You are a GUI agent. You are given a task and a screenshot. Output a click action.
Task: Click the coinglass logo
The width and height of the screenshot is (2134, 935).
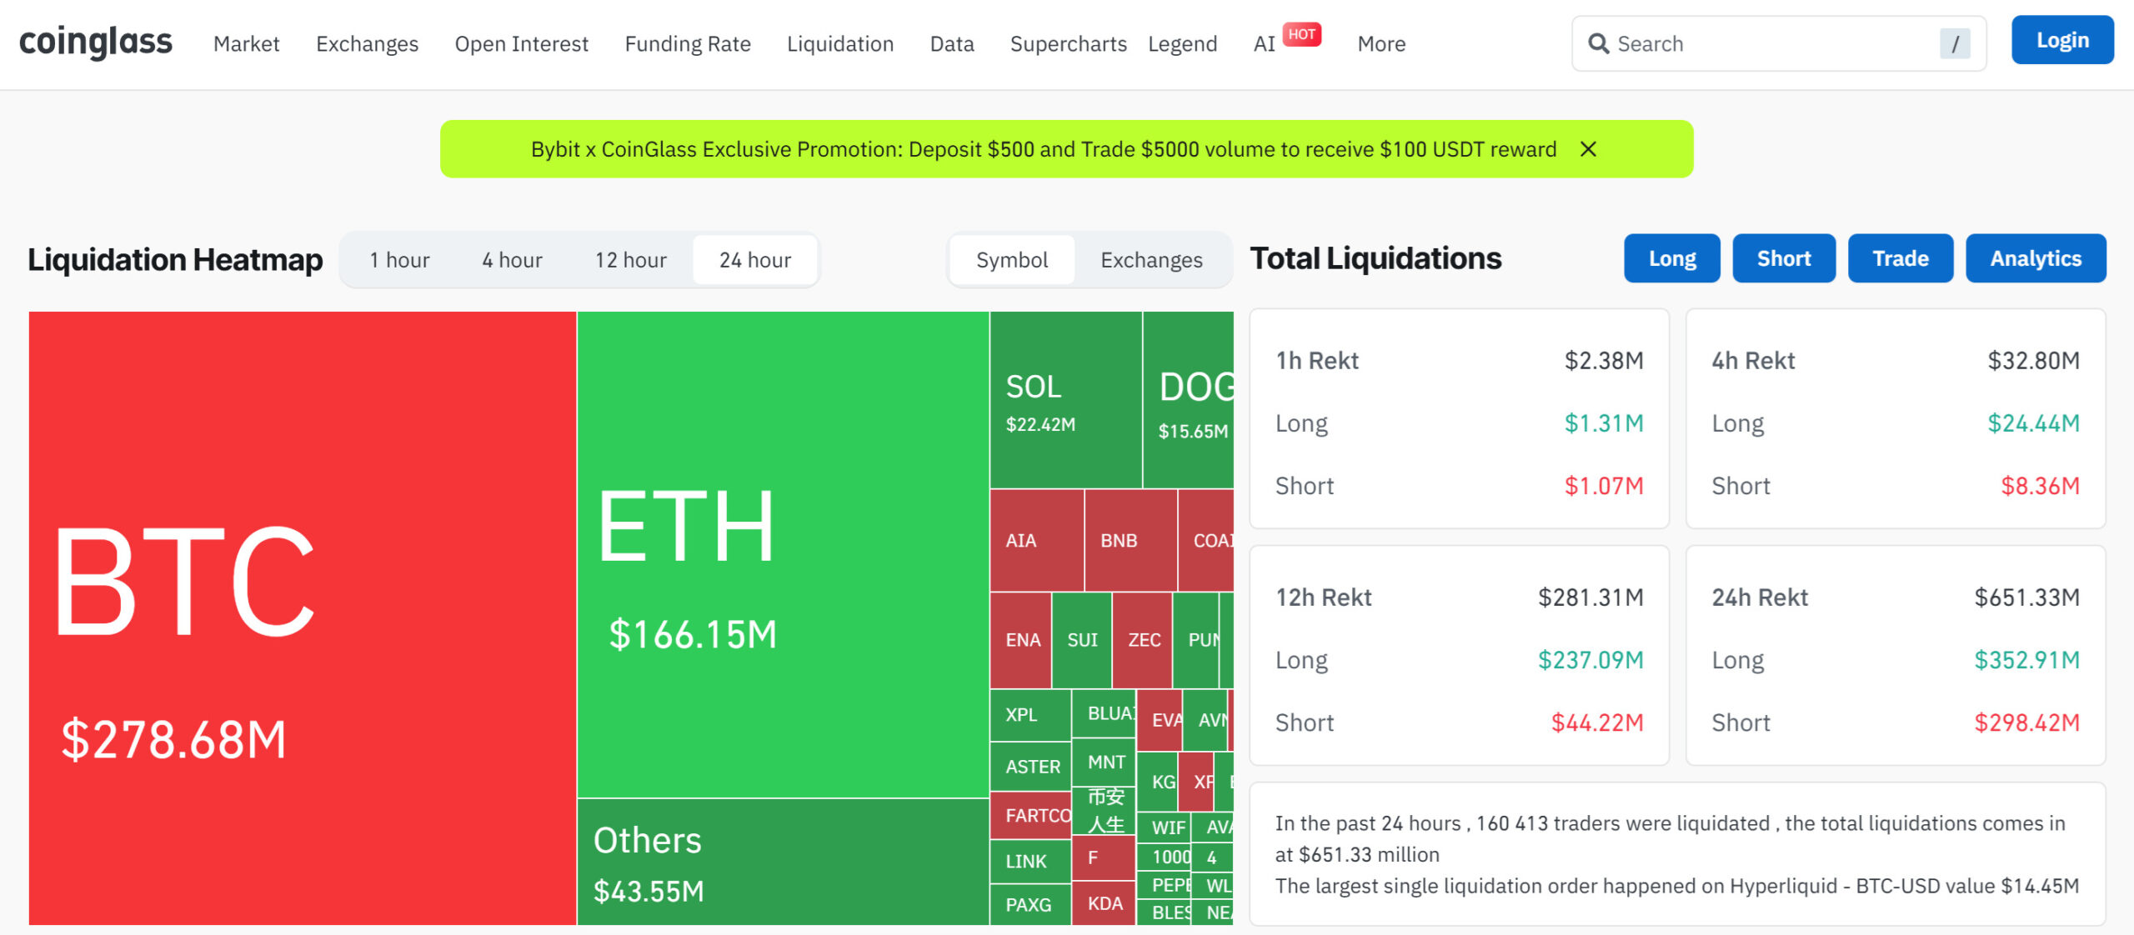96,42
